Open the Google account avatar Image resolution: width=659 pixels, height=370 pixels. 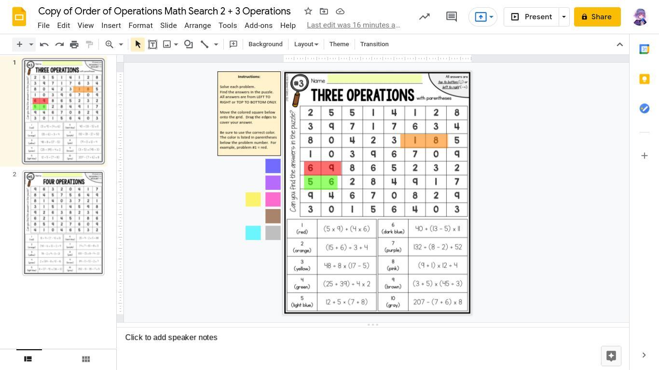tap(640, 17)
